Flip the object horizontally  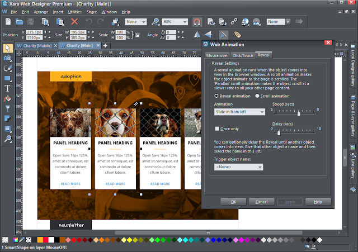197,35
